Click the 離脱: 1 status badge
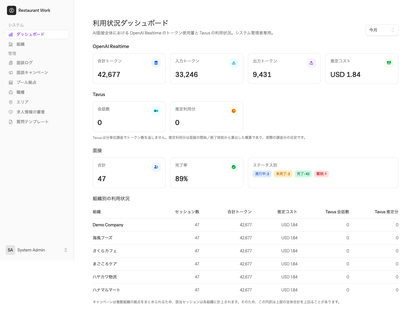Screen dimensions: 417x323 click(321, 174)
